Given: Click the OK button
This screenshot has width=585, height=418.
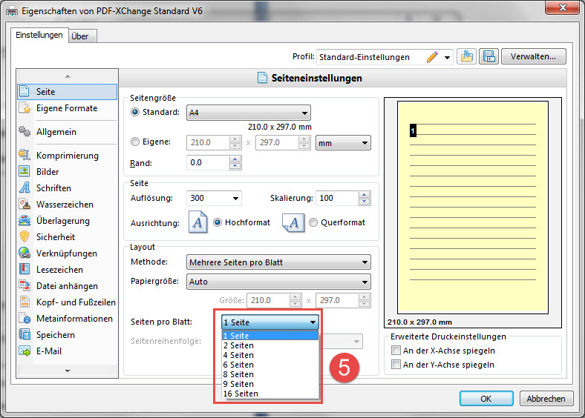Looking at the screenshot, I should (x=486, y=399).
